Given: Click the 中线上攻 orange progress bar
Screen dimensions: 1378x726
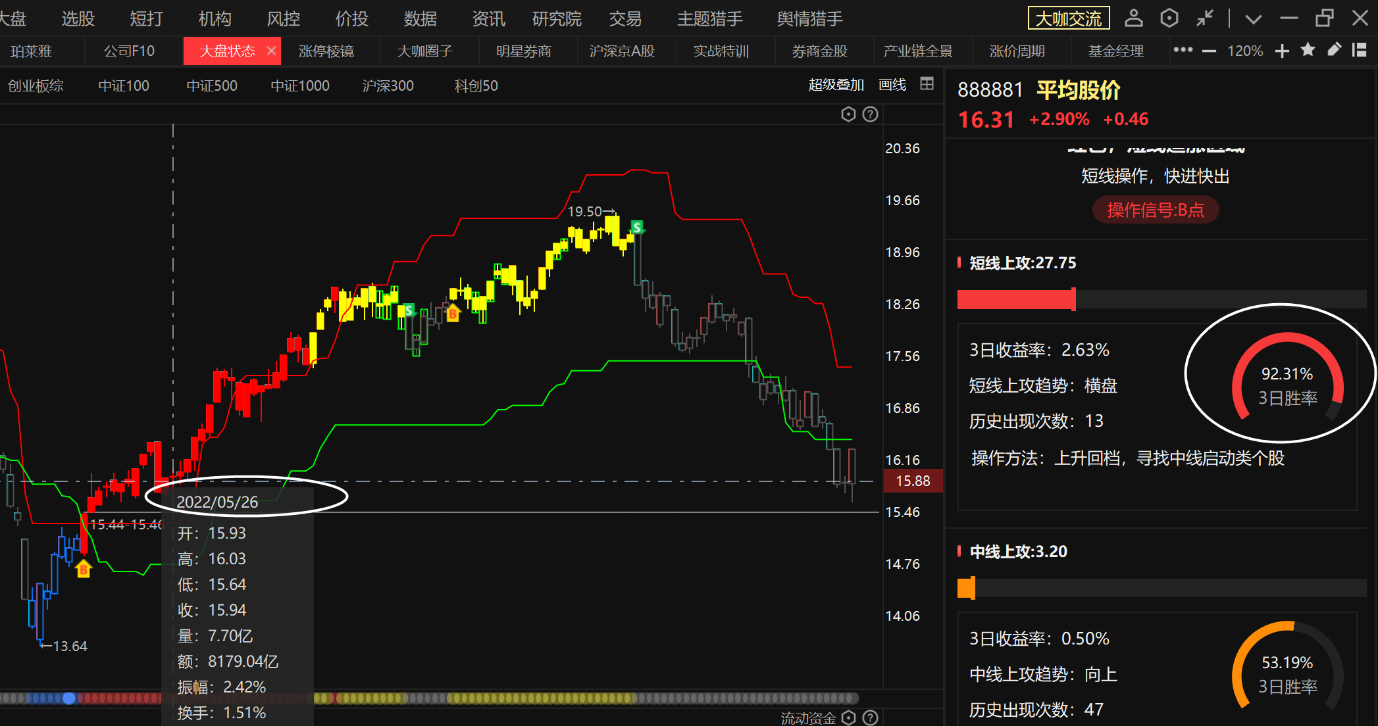Looking at the screenshot, I should click(966, 588).
